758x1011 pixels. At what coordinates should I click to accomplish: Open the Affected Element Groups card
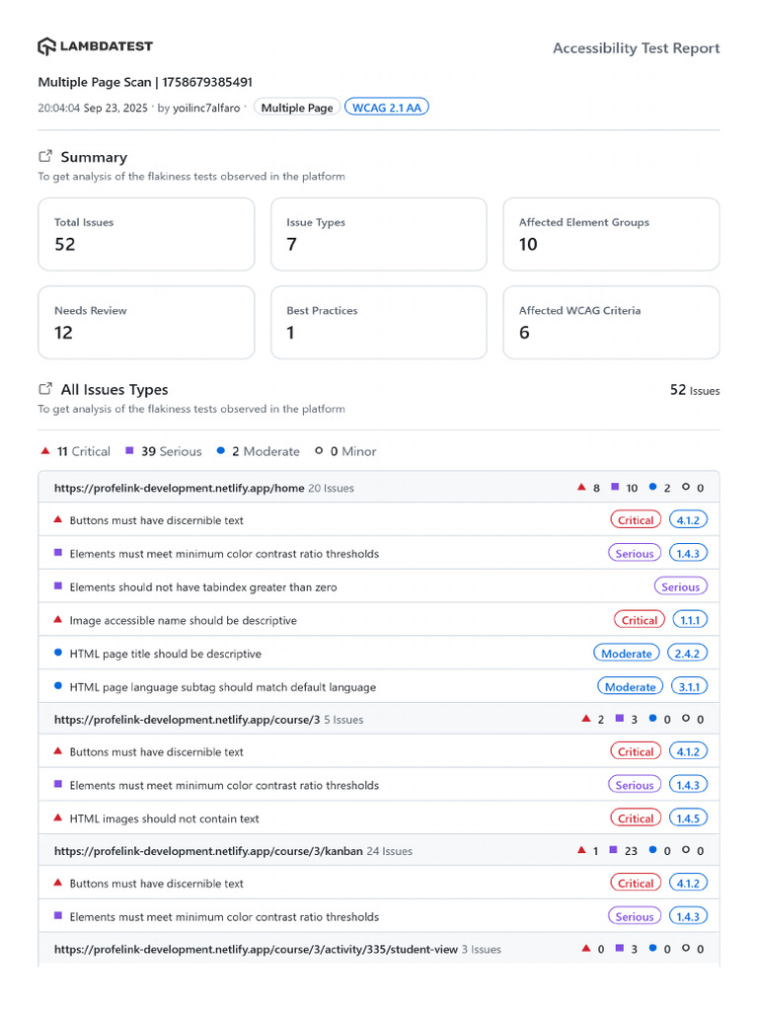(611, 234)
